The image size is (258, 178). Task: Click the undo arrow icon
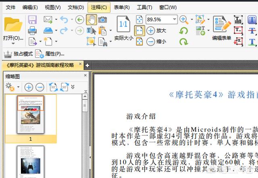tap(64, 20)
